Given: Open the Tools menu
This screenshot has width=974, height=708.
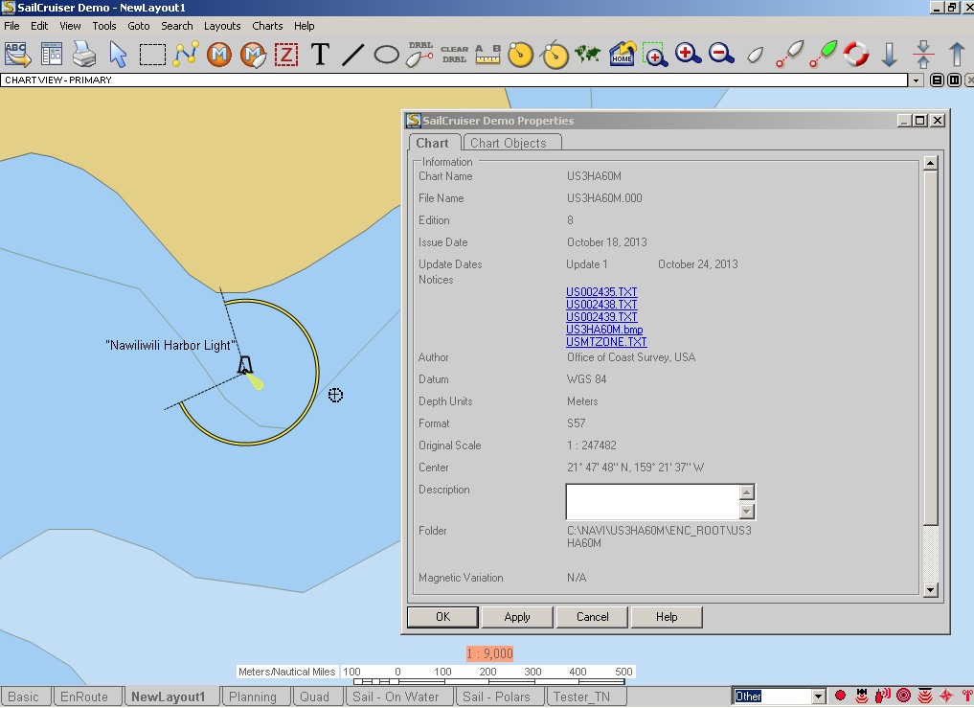Looking at the screenshot, I should point(104,26).
